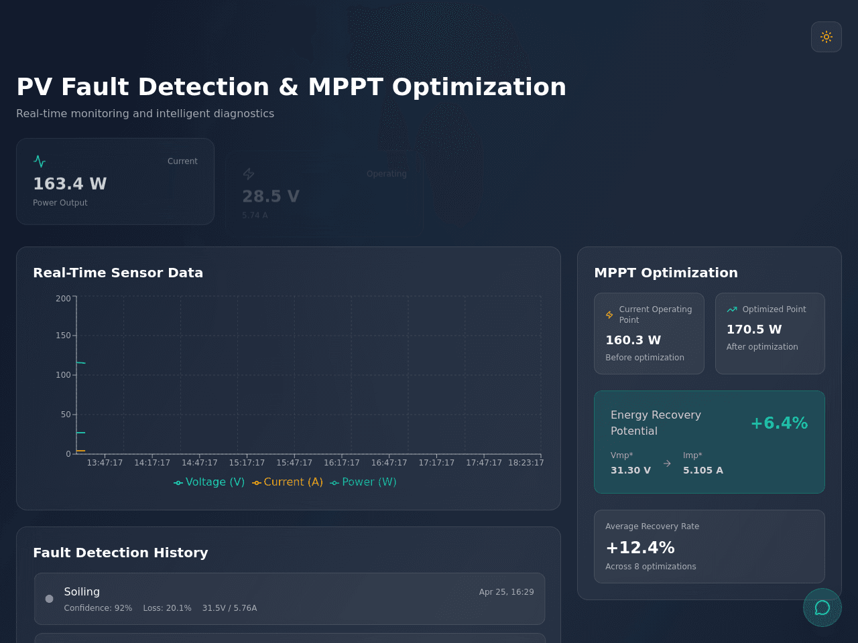
Task: Click the 31.5V / 5.76A reading
Action: 230,608
